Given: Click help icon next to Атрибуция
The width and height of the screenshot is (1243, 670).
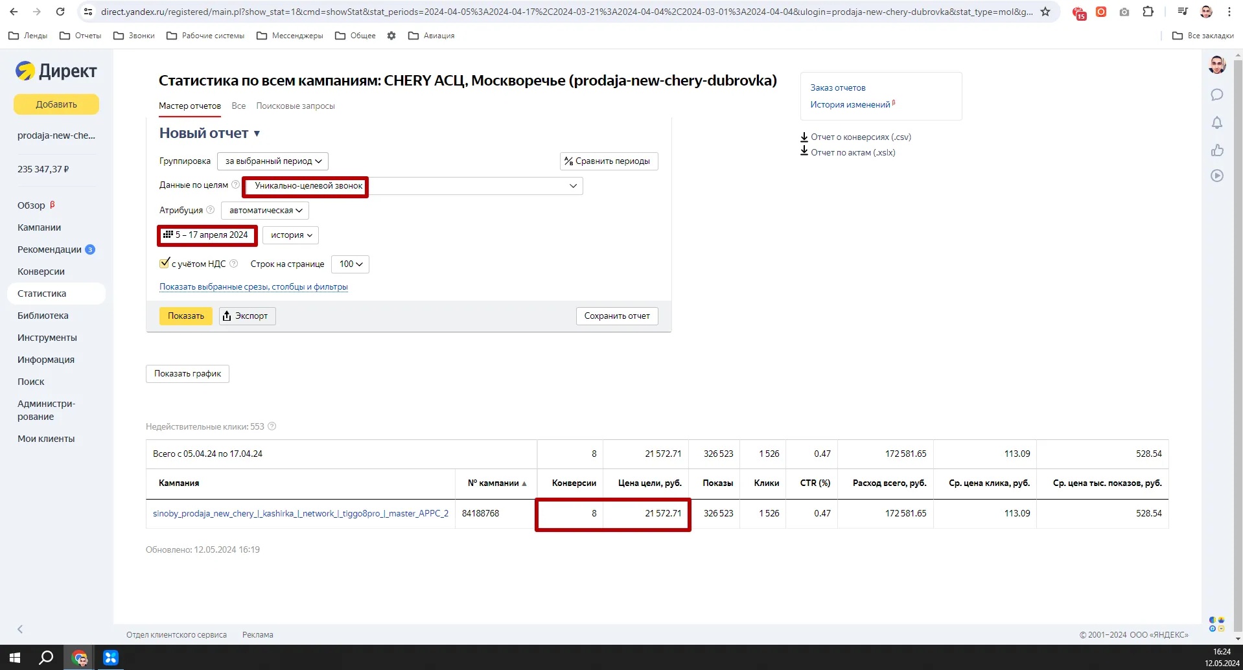Looking at the screenshot, I should point(210,210).
